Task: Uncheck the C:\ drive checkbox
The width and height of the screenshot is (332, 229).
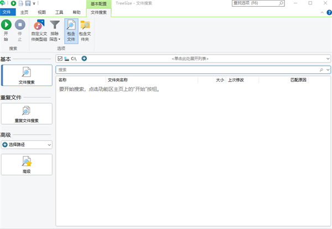Action: click(60, 58)
